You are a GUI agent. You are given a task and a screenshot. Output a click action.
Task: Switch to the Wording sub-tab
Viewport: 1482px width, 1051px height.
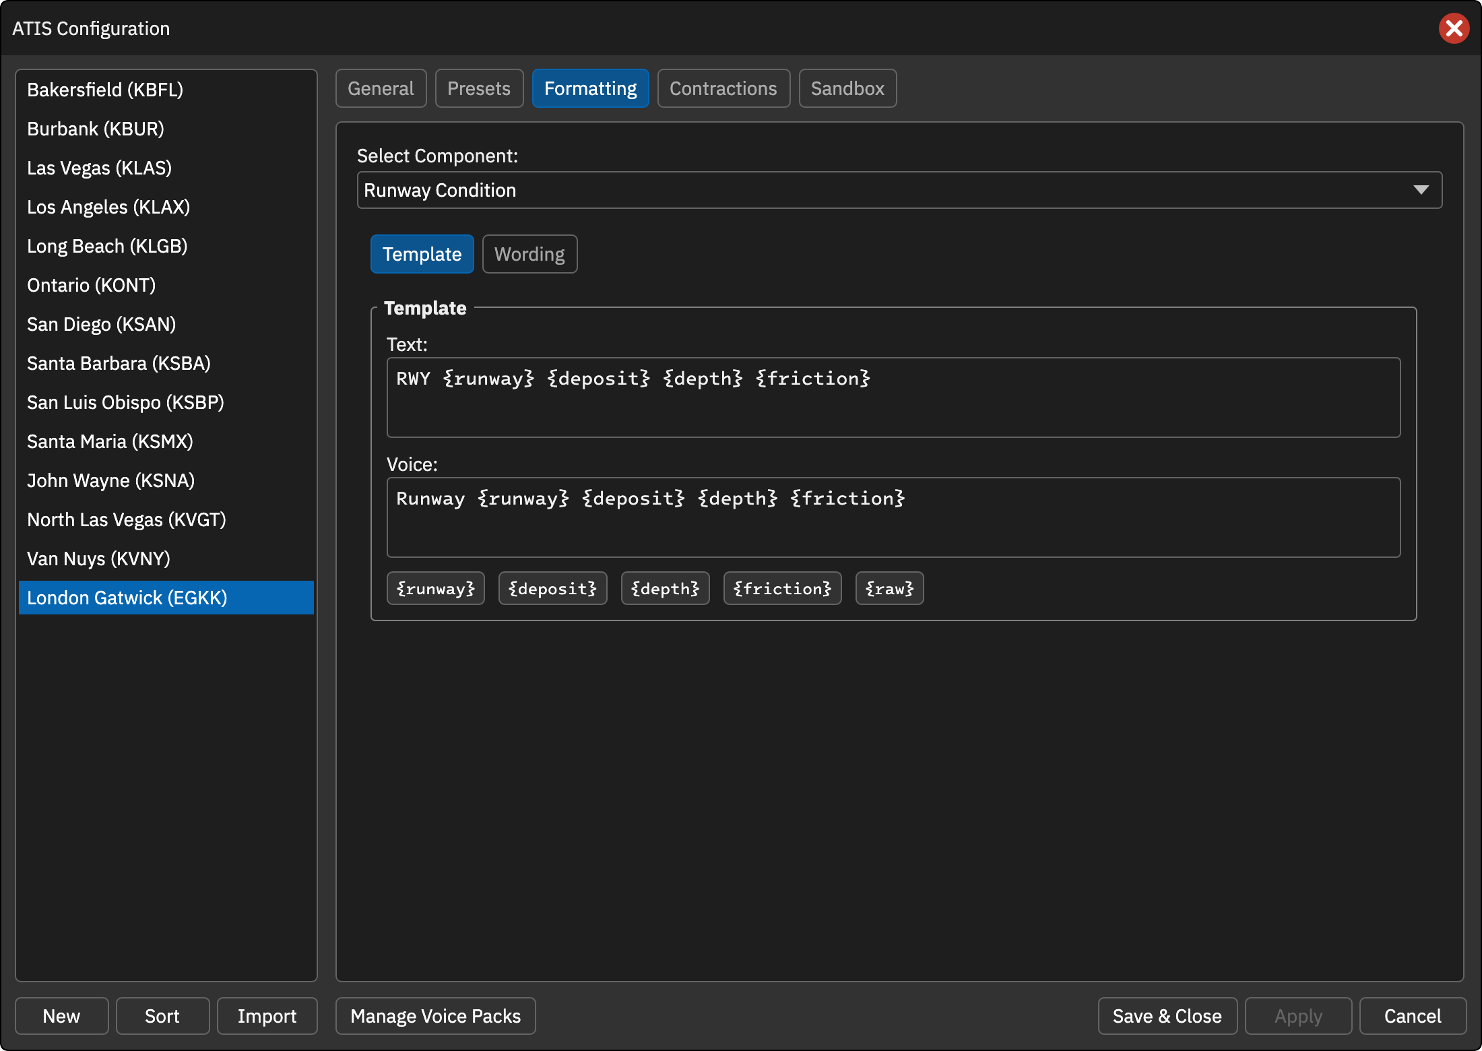click(529, 254)
